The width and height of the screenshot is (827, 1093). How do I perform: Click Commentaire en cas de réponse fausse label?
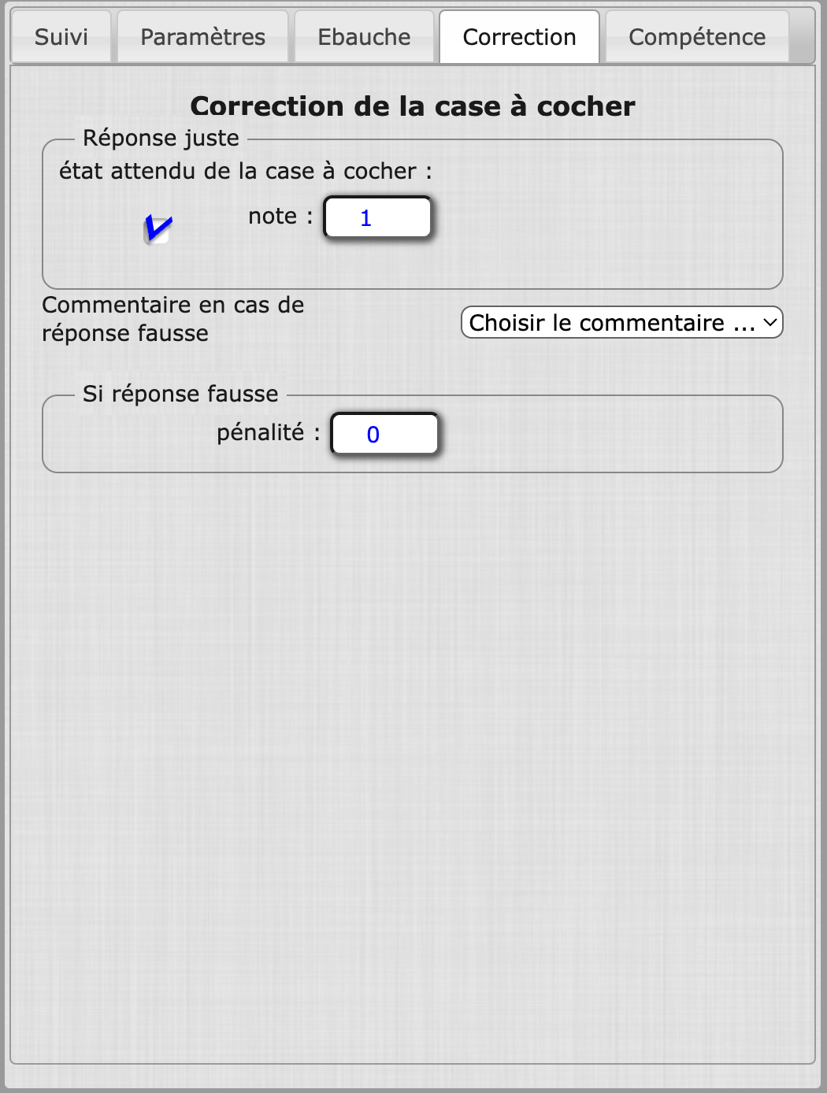tap(172, 319)
